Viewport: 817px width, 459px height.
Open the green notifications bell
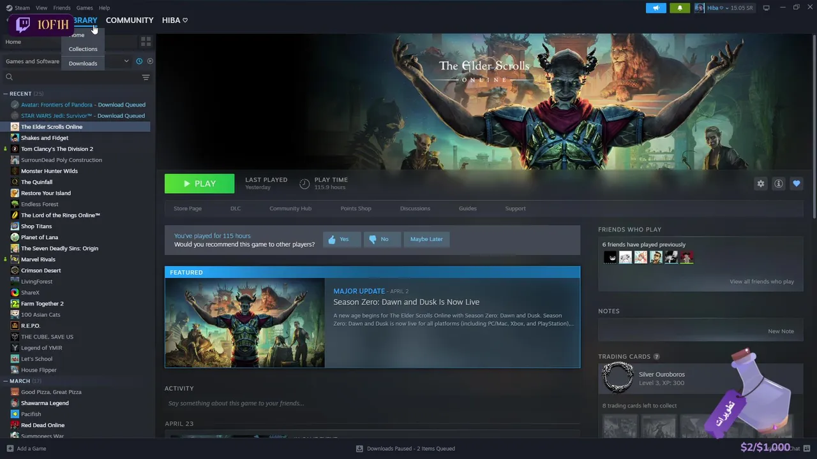click(x=680, y=8)
